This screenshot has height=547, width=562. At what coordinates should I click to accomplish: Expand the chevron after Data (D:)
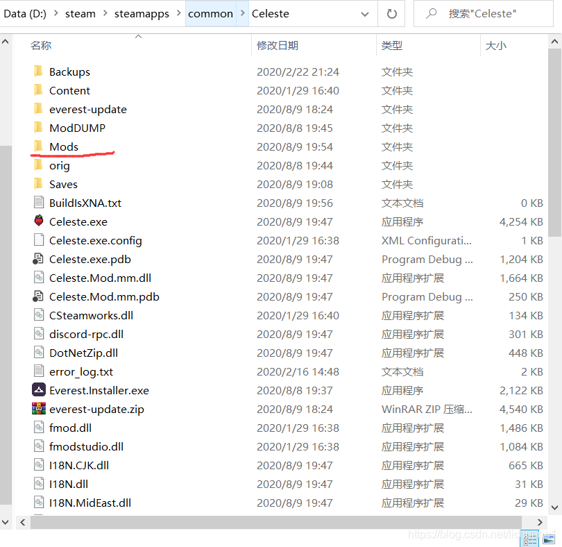tap(56, 13)
